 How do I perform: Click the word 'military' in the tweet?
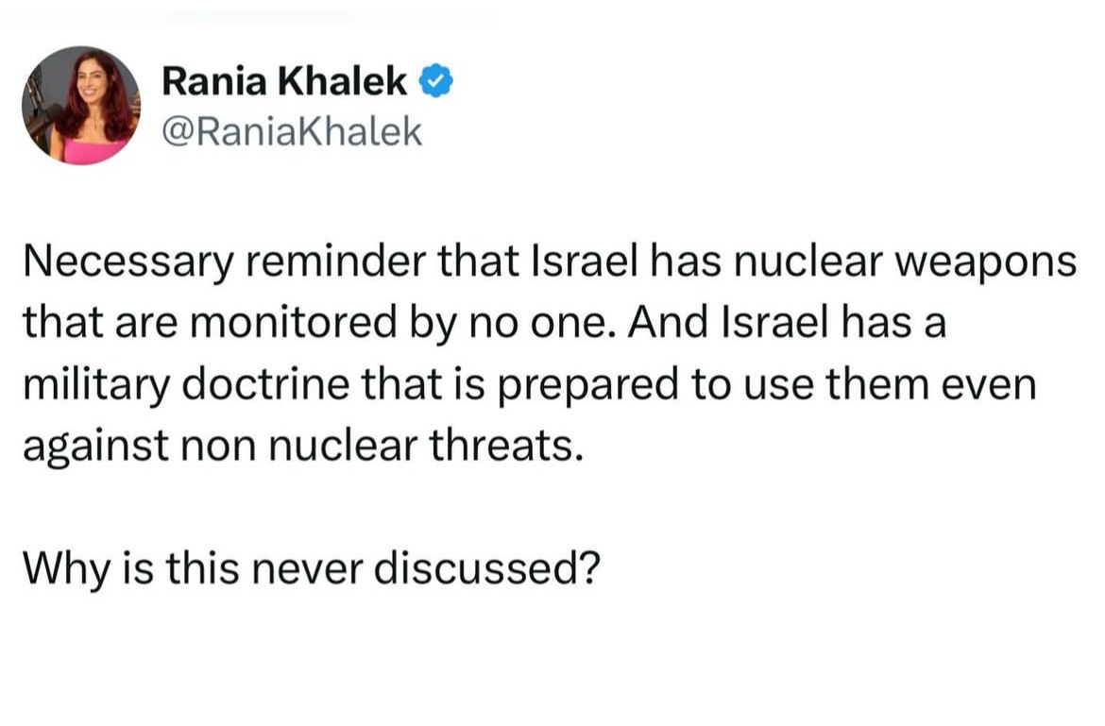(97, 386)
